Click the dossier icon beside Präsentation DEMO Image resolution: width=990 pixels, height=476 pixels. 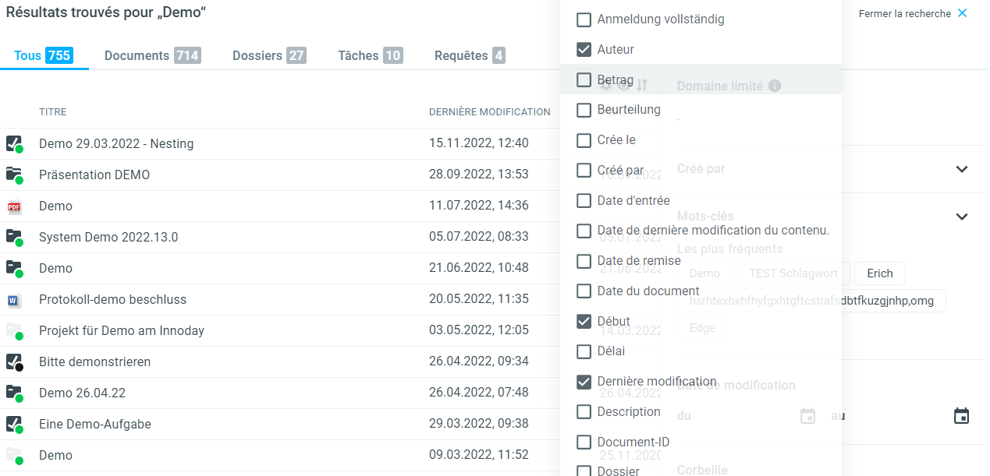pyautogui.click(x=14, y=175)
